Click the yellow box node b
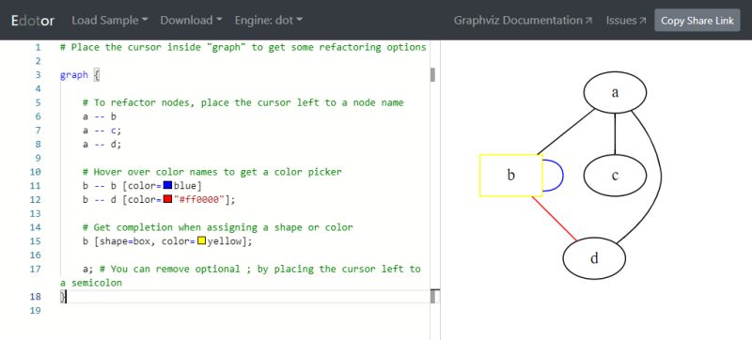This screenshot has height=340, width=752. point(511,176)
